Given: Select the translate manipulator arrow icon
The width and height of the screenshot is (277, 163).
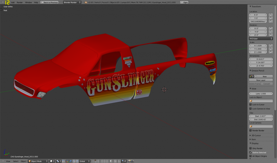Looking at the screenshot, I should [71, 161].
